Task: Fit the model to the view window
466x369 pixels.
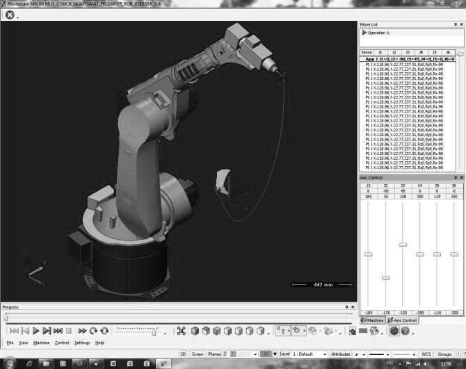Action: [x=182, y=331]
